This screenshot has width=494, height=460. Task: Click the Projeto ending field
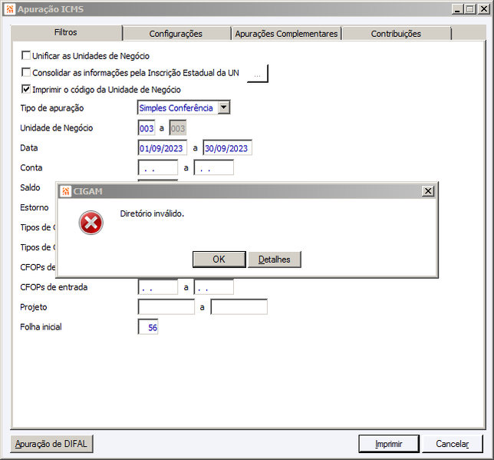coord(239,307)
